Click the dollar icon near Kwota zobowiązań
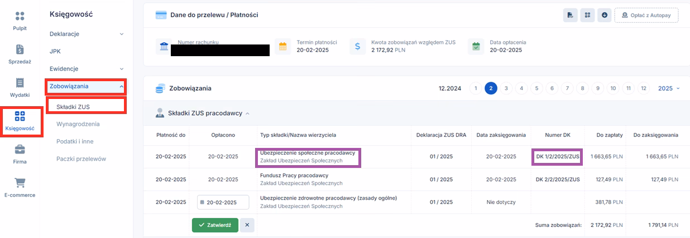 [357, 47]
